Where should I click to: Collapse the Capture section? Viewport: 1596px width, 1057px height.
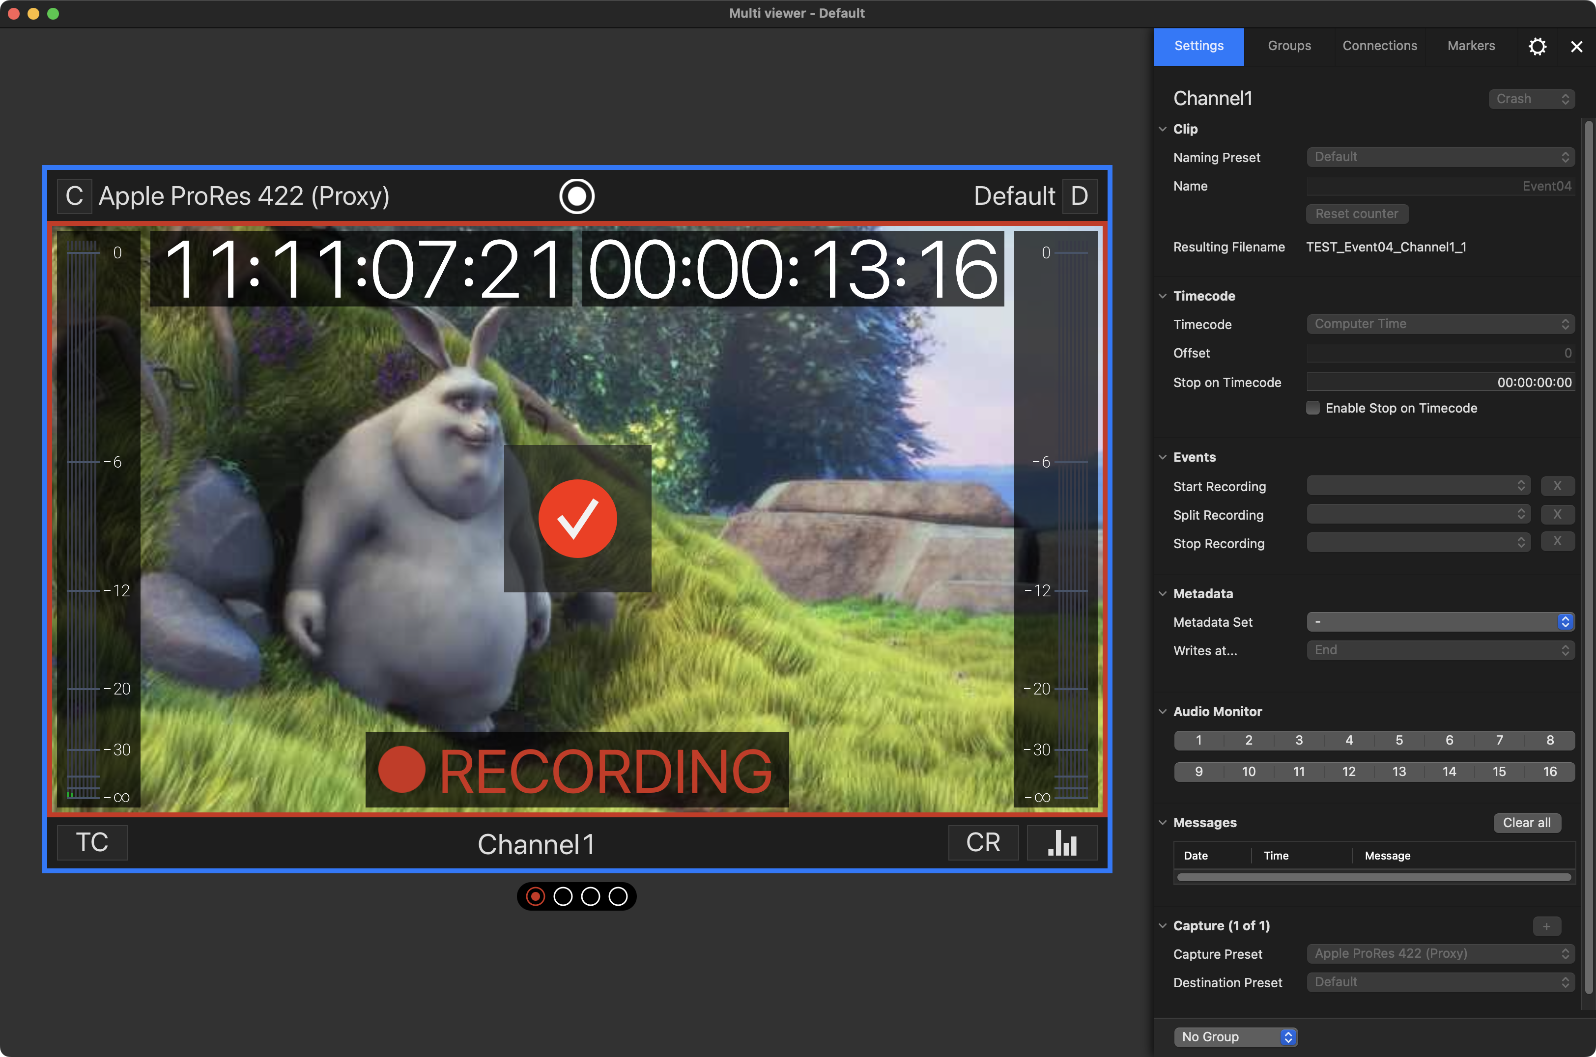coord(1163,926)
